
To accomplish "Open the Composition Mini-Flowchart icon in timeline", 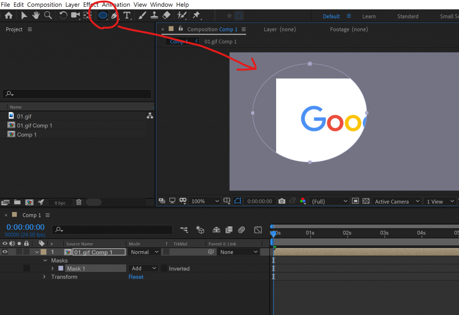I will [184, 230].
